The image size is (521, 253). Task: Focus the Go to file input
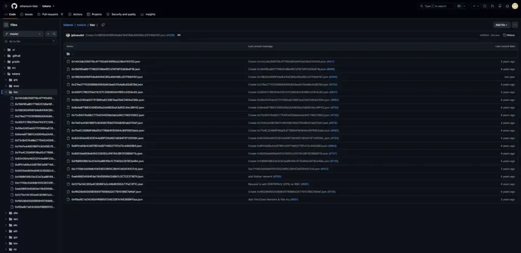pyautogui.click(x=30, y=42)
